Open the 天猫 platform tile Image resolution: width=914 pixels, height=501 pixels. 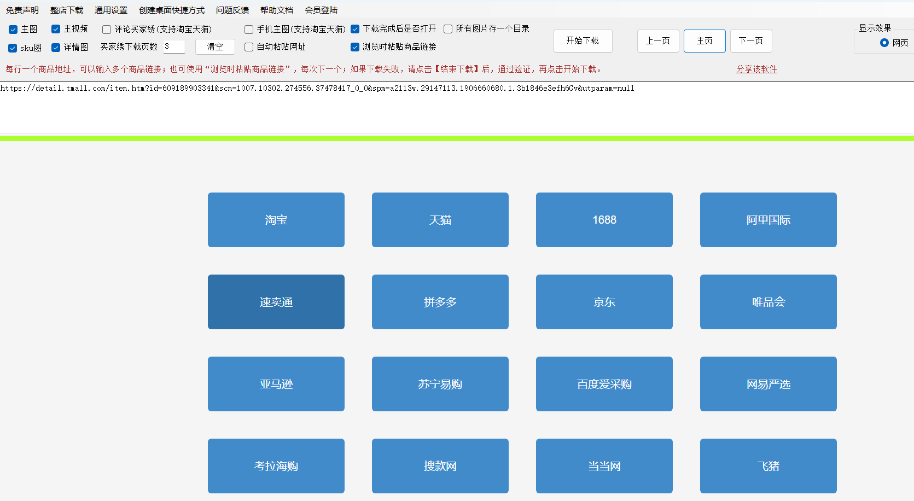click(x=440, y=220)
